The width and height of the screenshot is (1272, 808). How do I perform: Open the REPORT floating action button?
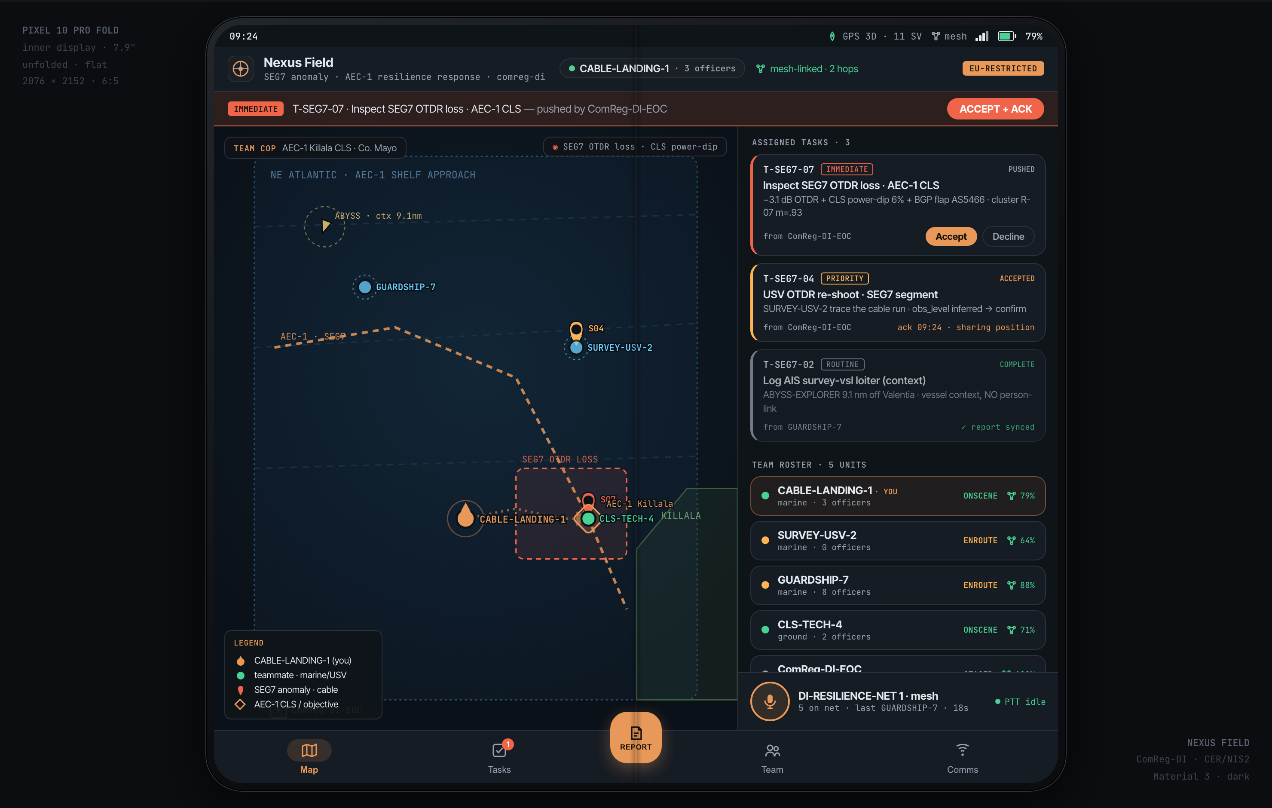(x=636, y=738)
